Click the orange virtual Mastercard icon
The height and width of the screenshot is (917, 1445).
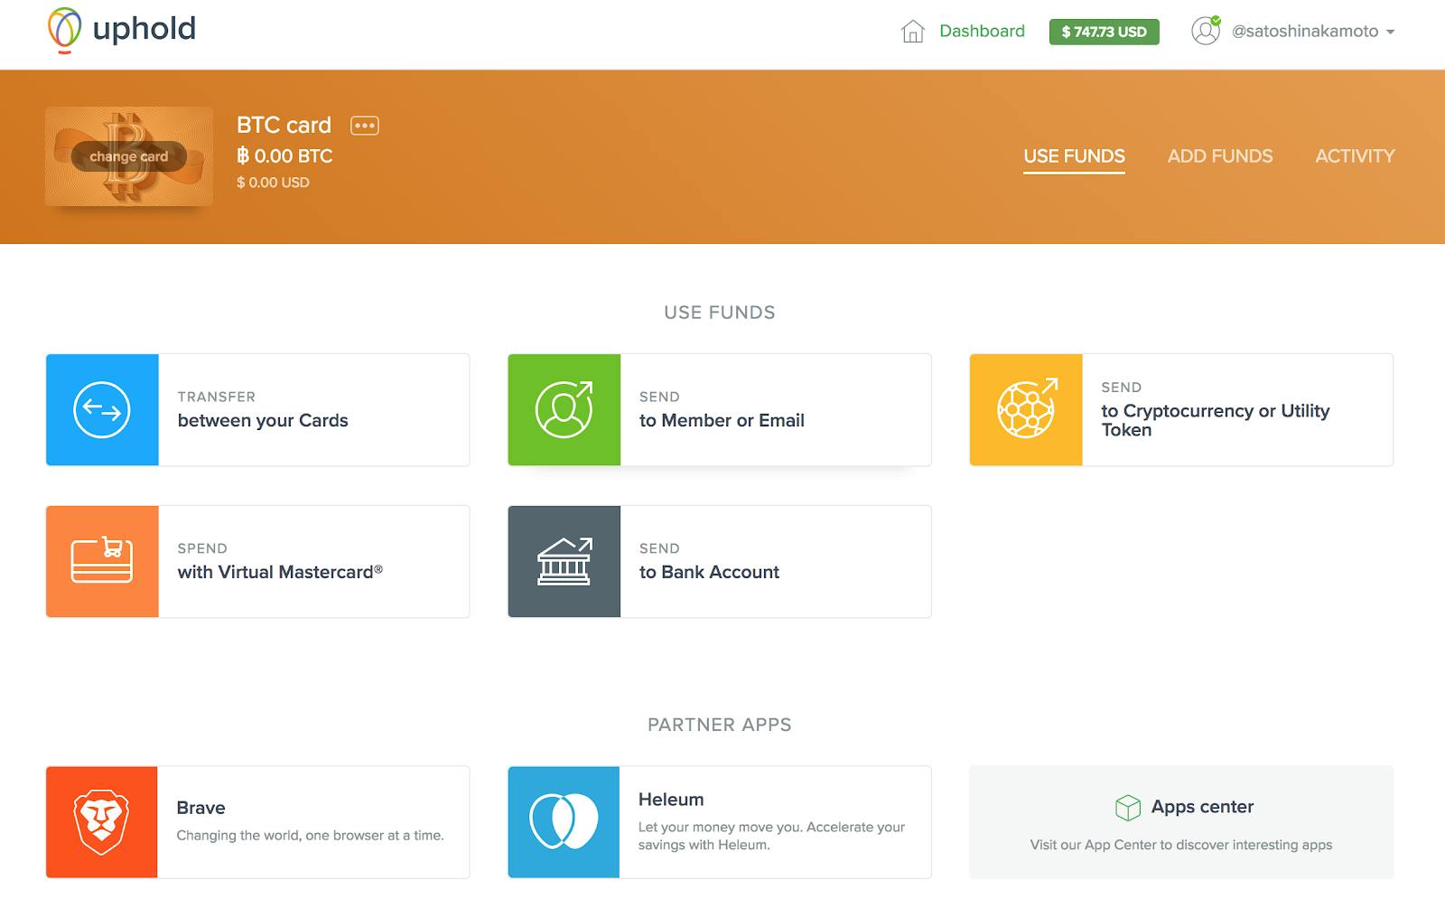[102, 562]
